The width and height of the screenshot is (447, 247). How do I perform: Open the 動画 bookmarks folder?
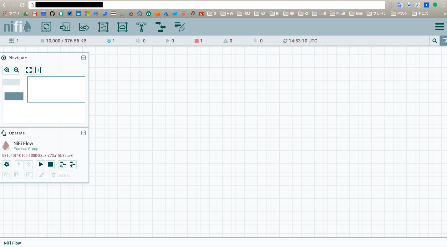click(x=356, y=14)
